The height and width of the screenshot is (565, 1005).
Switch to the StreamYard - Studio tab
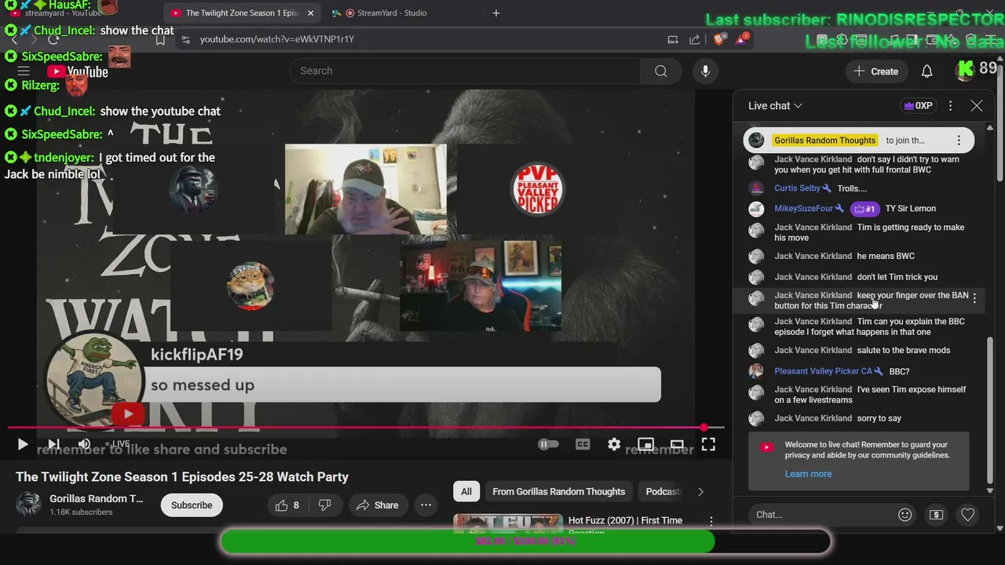point(391,13)
